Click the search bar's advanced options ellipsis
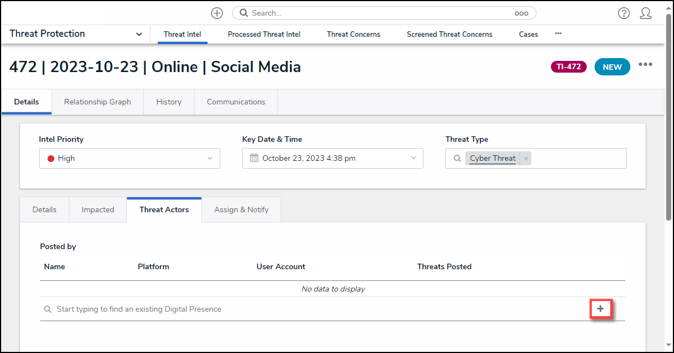The height and width of the screenshot is (353, 674). [521, 13]
